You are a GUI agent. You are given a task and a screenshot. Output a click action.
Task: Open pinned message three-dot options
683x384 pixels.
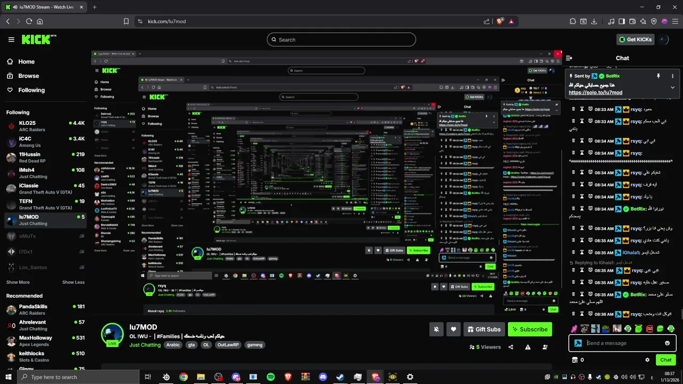click(672, 76)
